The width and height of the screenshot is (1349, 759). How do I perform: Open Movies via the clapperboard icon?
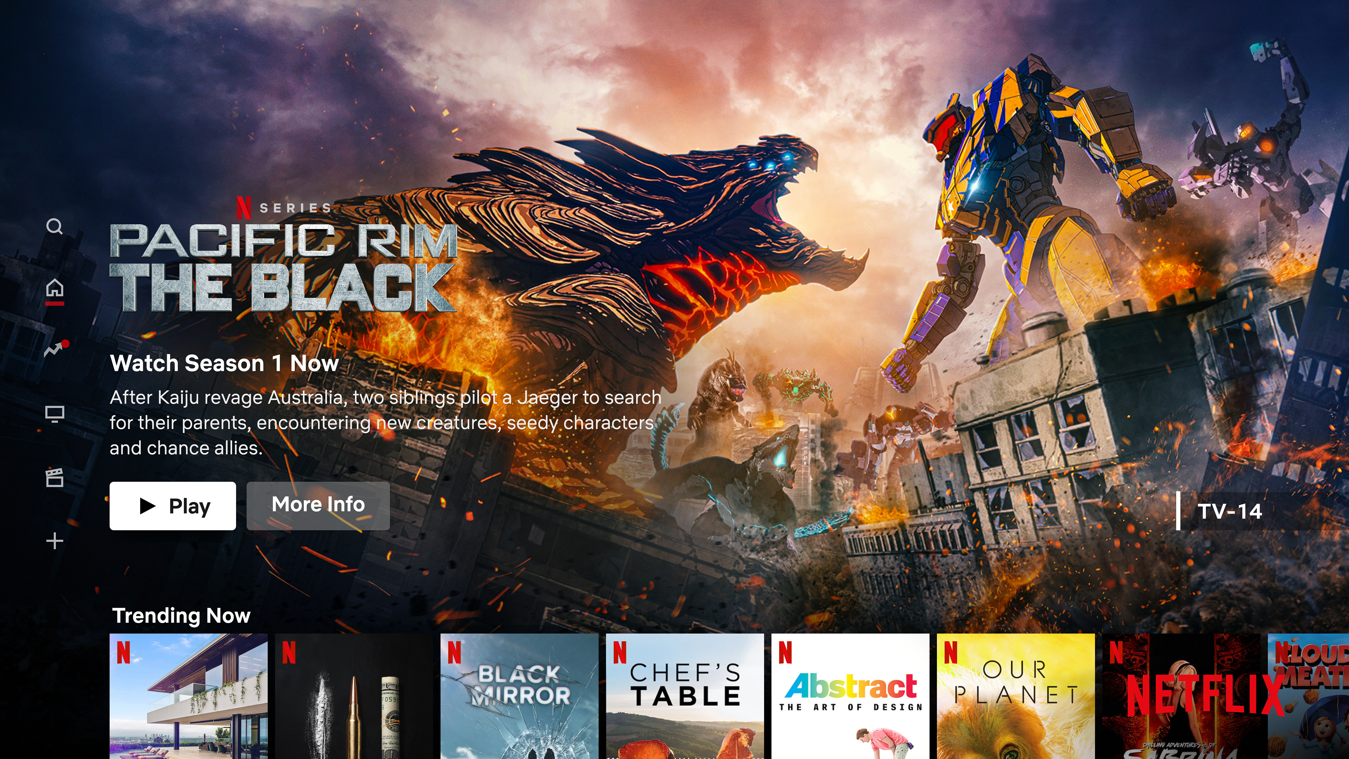(x=54, y=477)
